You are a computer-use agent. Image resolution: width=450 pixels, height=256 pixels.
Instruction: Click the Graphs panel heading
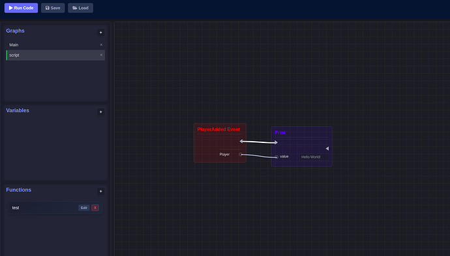coord(15,31)
